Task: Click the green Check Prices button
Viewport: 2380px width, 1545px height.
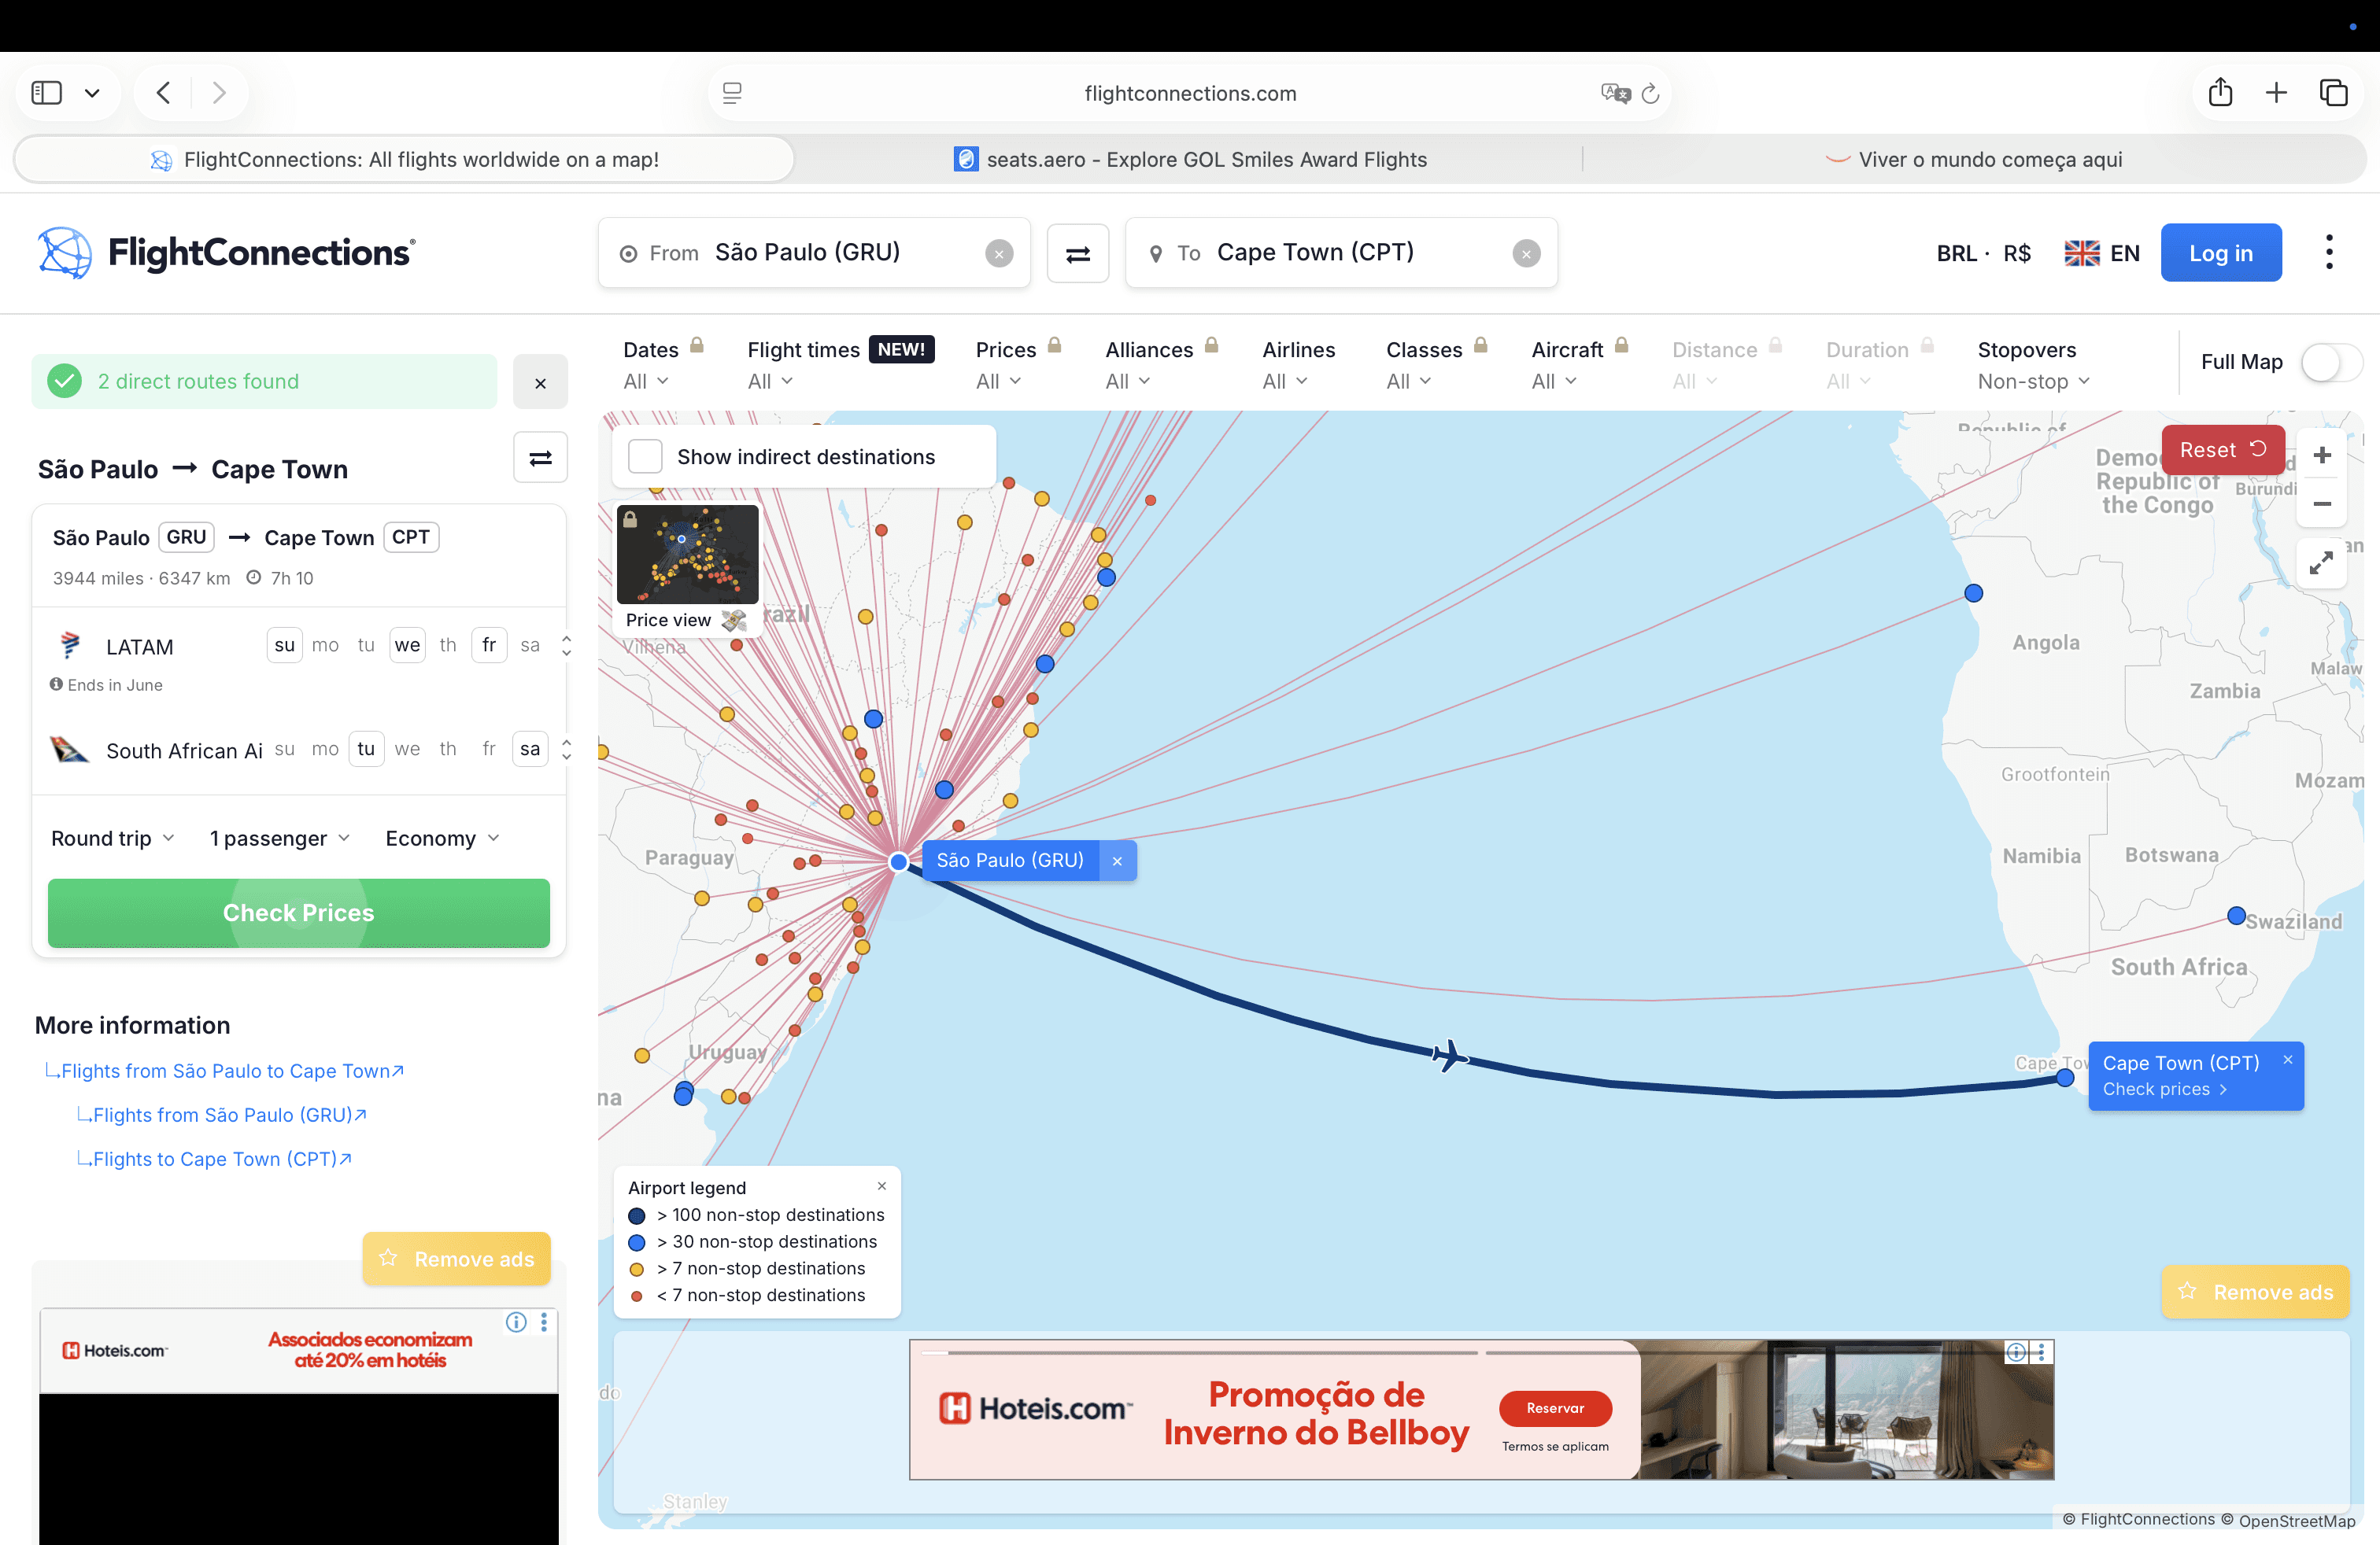Action: (299, 913)
